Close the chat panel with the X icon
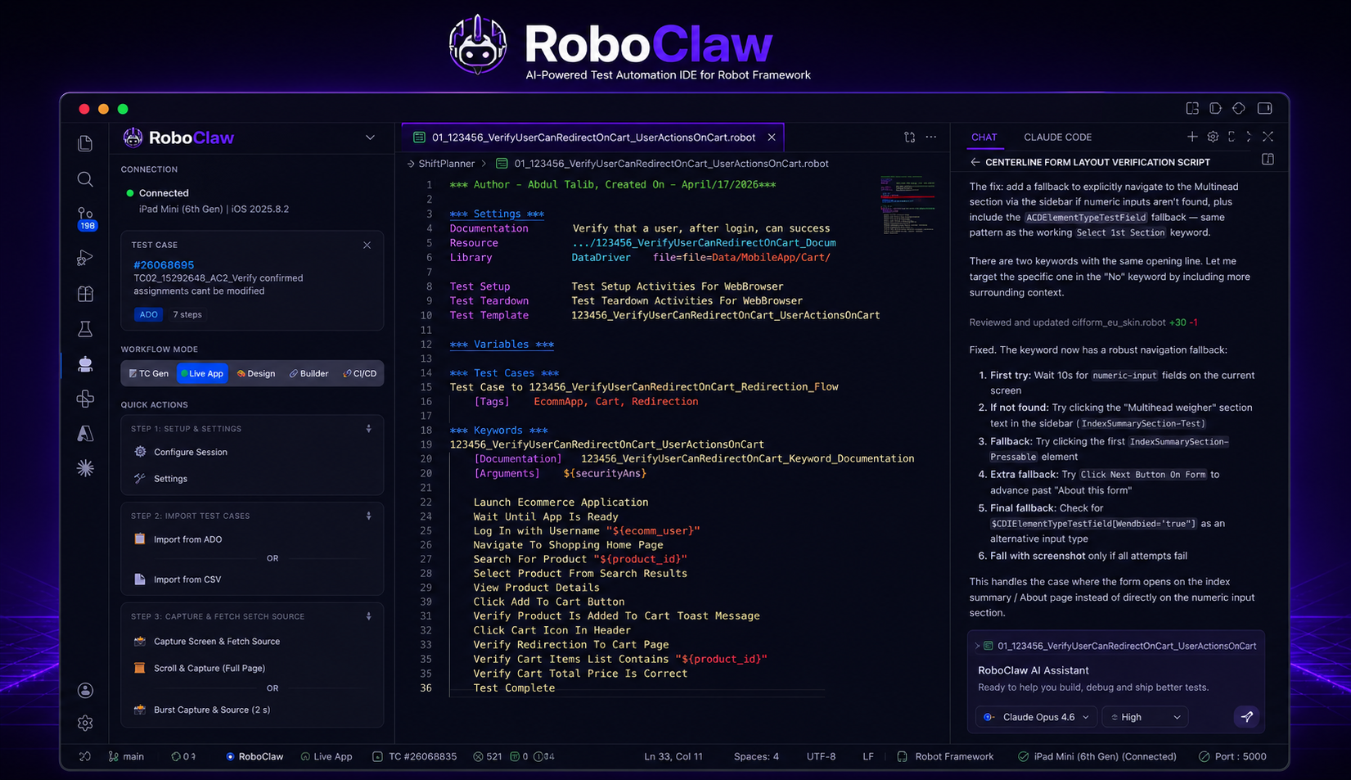Image resolution: width=1351 pixels, height=780 pixels. [1268, 137]
